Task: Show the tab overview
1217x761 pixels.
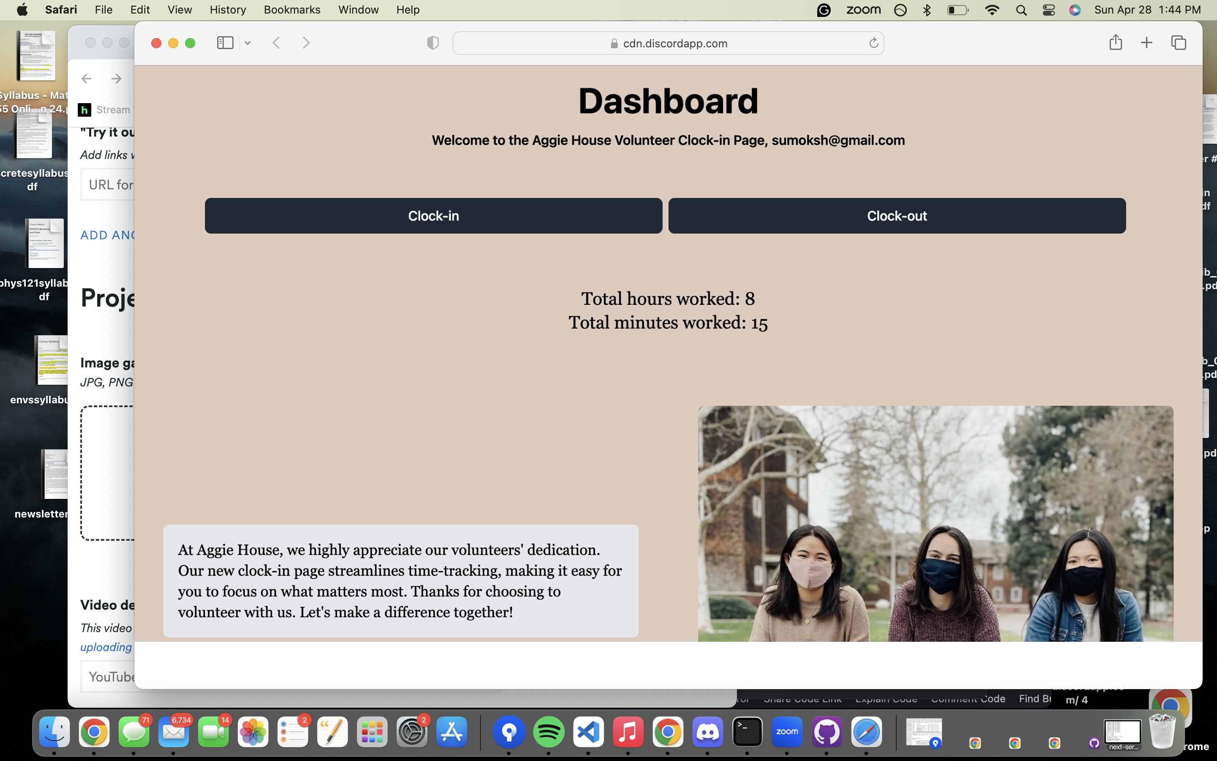Action: [1178, 43]
